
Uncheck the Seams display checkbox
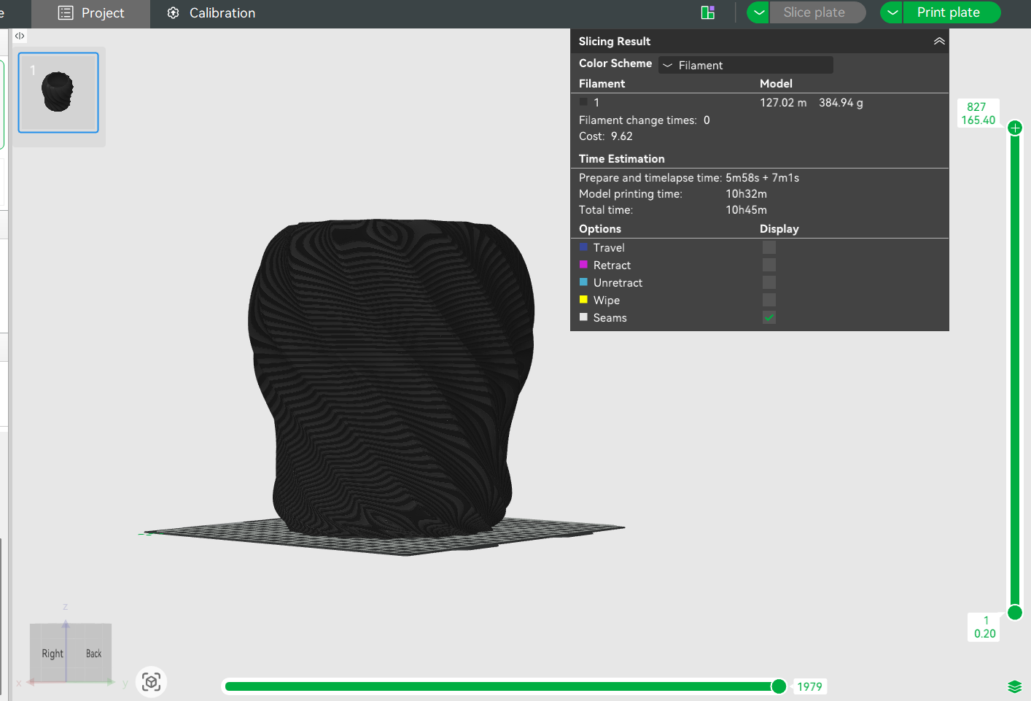769,318
